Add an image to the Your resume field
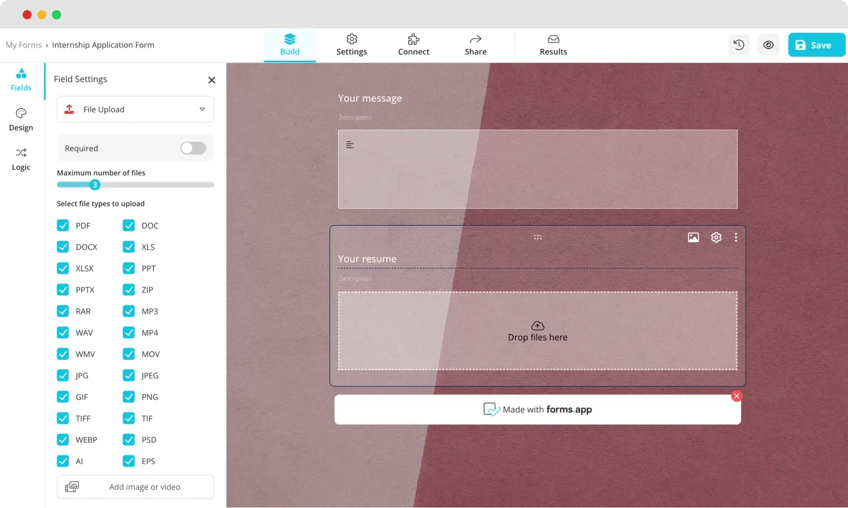Viewport: 848px width, 508px height. 693,237
